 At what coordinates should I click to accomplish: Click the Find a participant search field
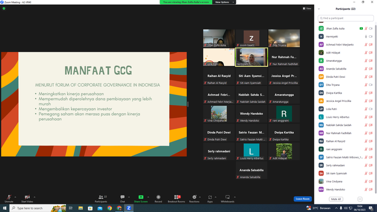click(x=346, y=18)
